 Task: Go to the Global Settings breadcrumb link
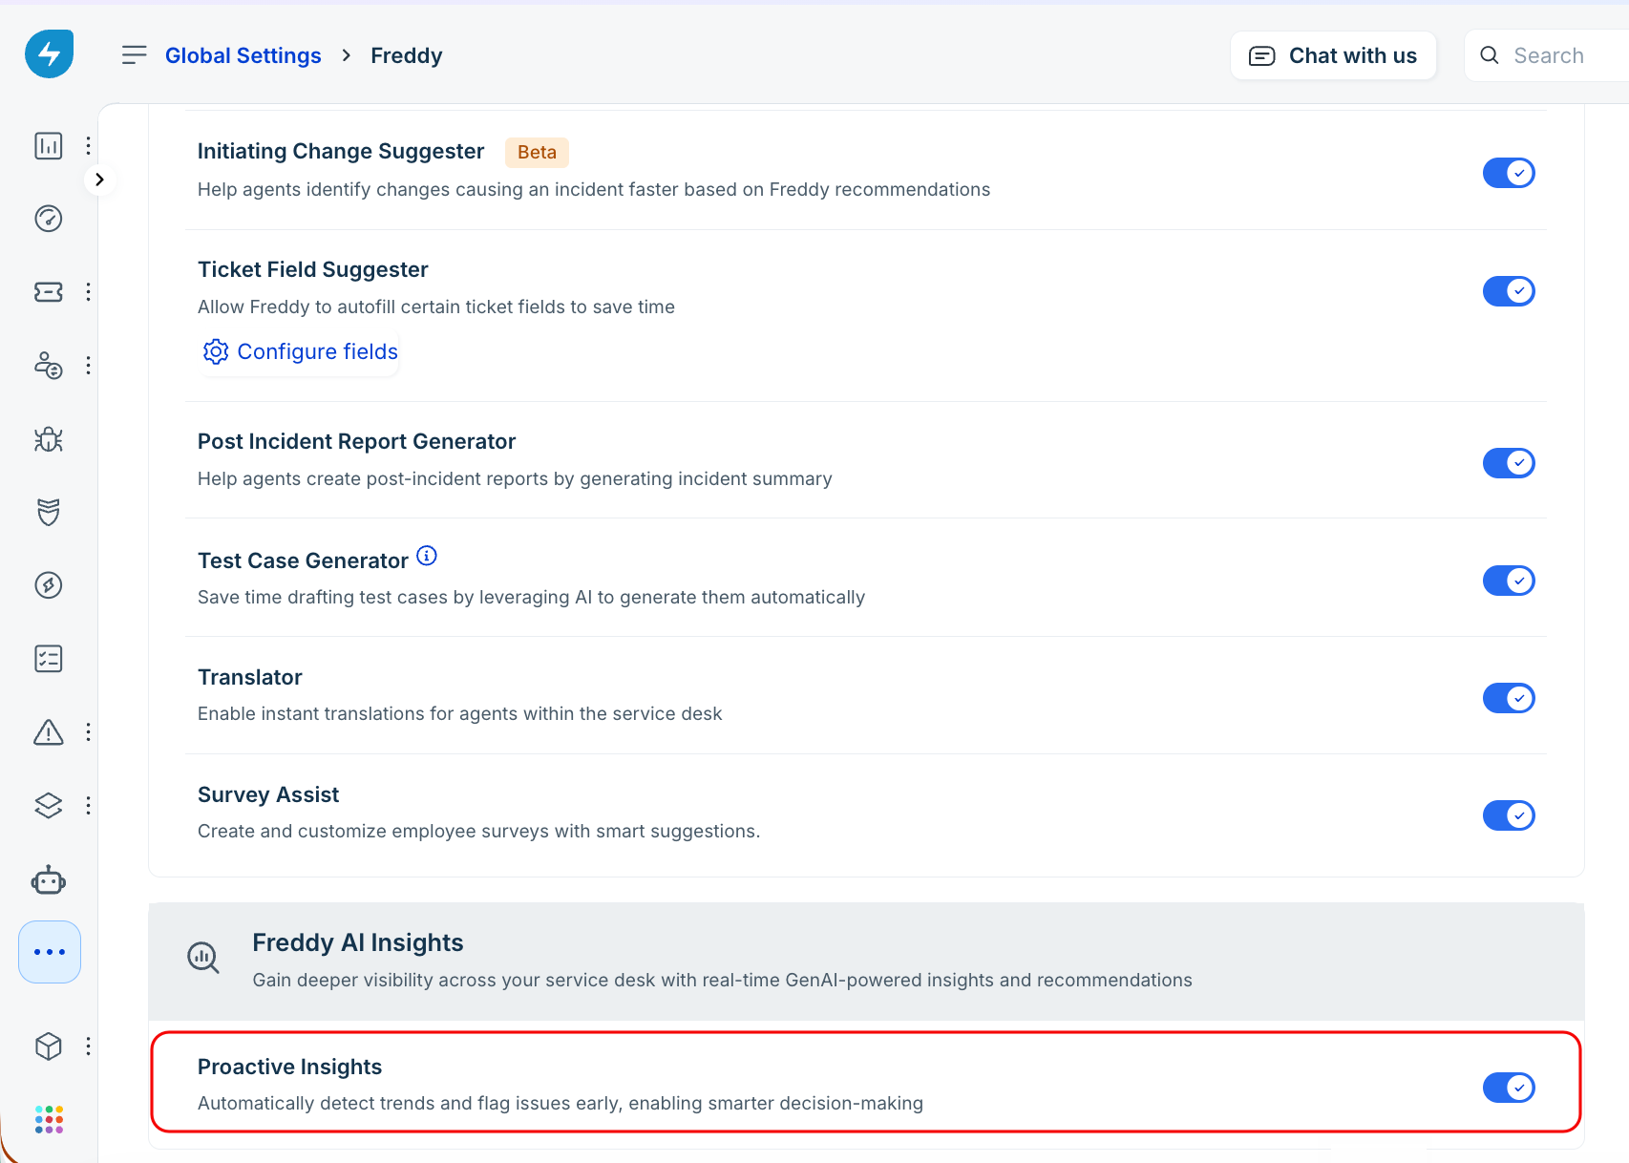[x=243, y=55]
